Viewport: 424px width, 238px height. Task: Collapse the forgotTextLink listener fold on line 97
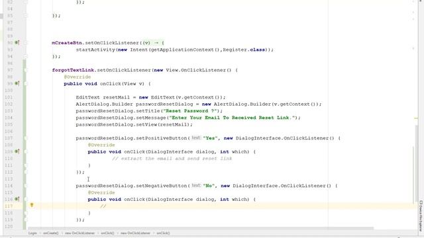[x=25, y=70]
